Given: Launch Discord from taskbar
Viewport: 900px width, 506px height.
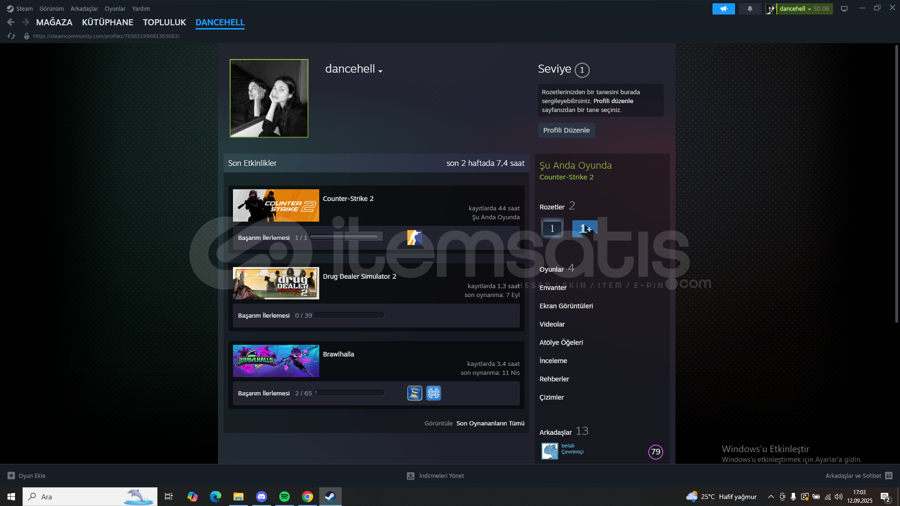Looking at the screenshot, I should 262,497.
